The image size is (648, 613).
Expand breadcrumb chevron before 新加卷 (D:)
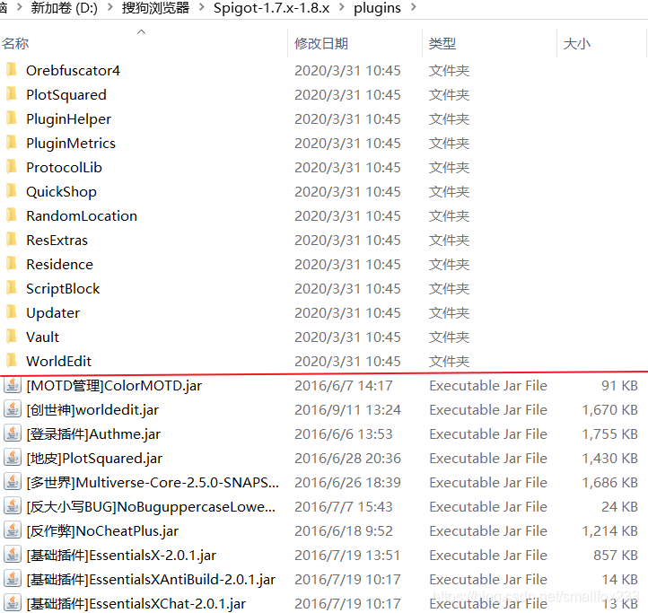19,7
